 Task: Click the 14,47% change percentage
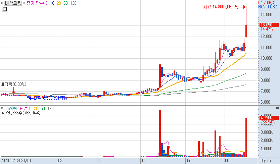(267, 29)
